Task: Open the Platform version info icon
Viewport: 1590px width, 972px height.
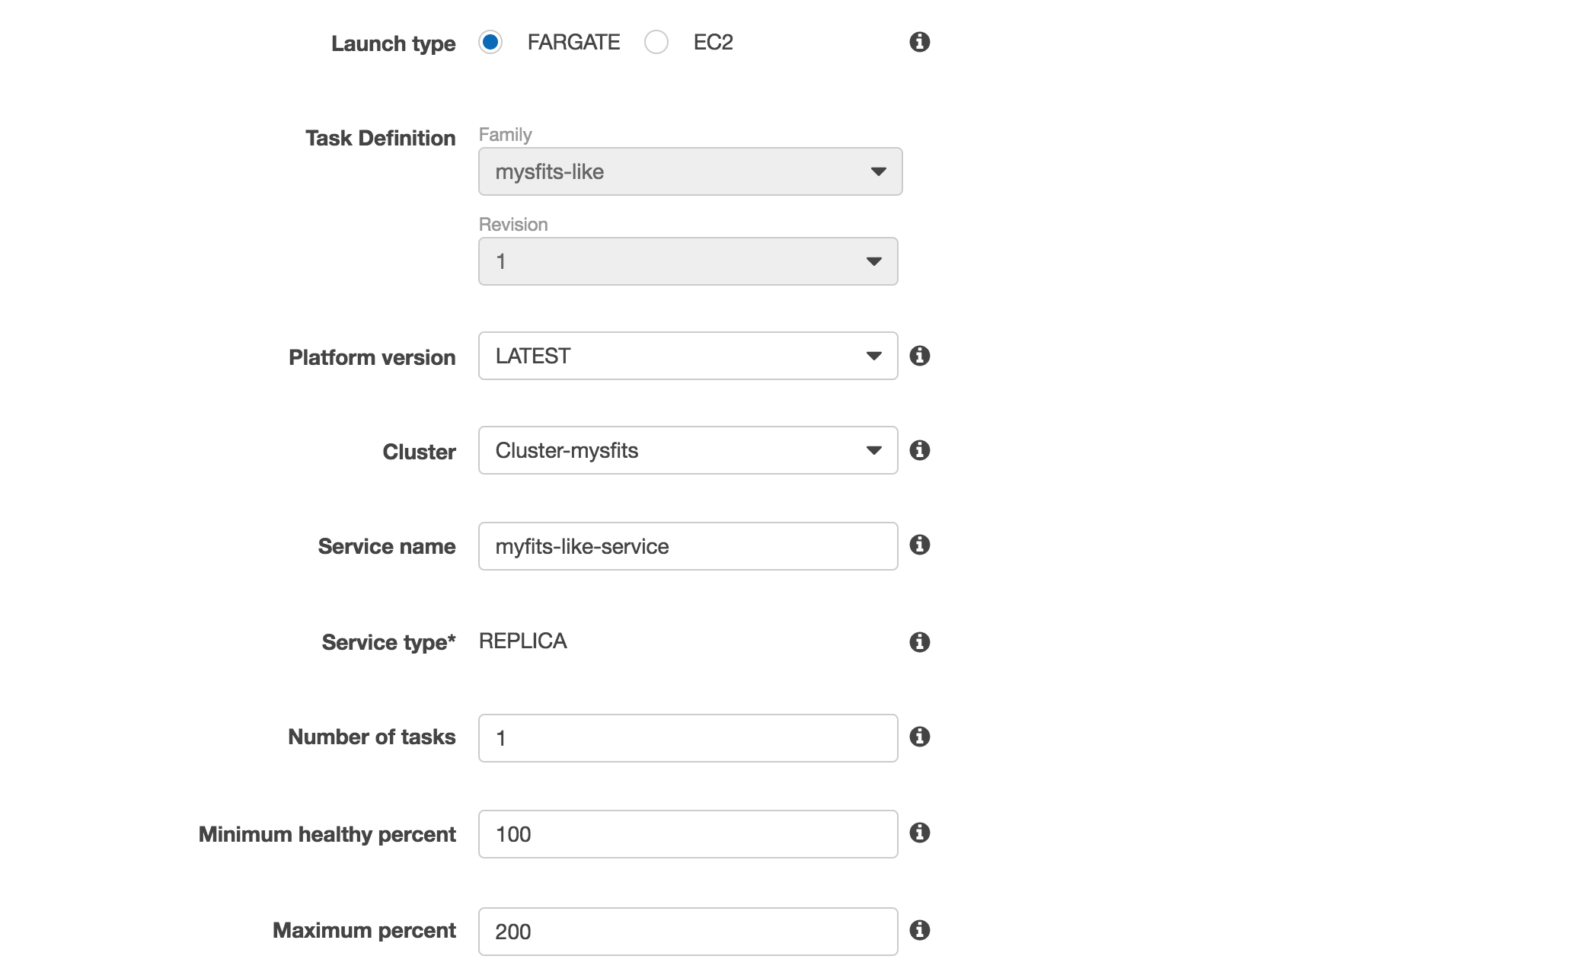Action: (x=920, y=356)
